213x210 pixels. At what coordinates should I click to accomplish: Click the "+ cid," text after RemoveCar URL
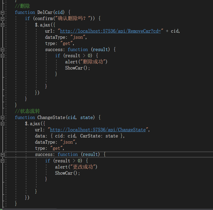(173, 31)
